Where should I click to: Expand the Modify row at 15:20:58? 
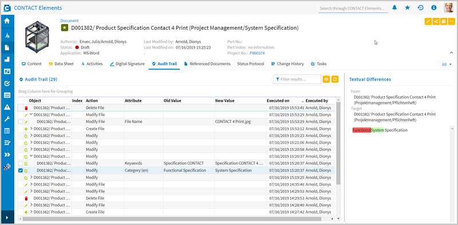(31, 150)
